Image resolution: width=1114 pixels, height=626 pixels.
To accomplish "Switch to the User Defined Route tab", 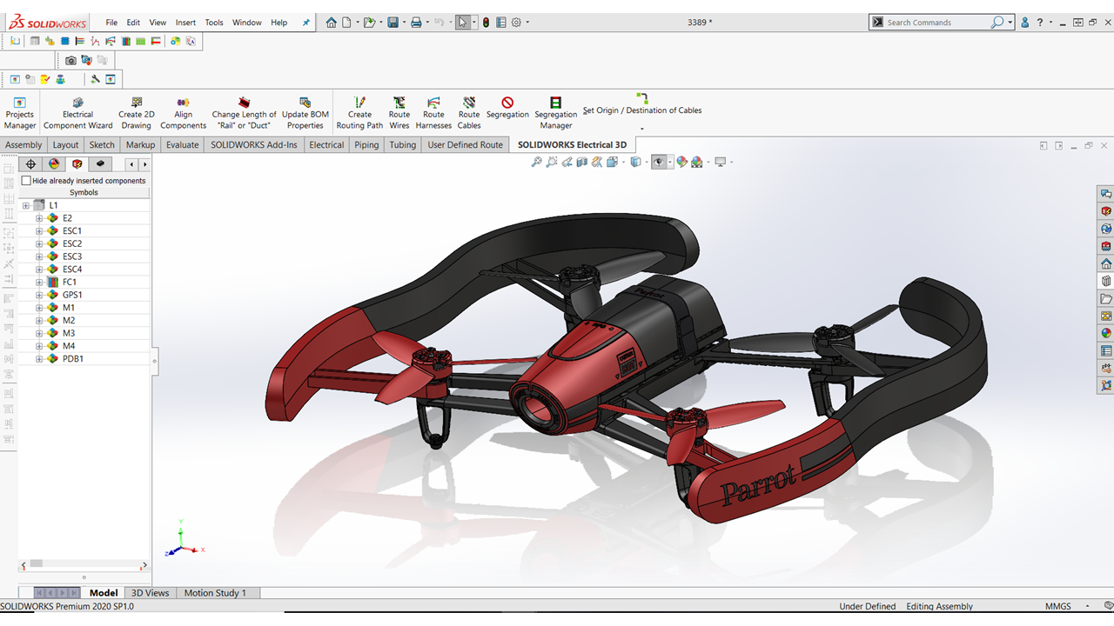I will click(x=466, y=145).
